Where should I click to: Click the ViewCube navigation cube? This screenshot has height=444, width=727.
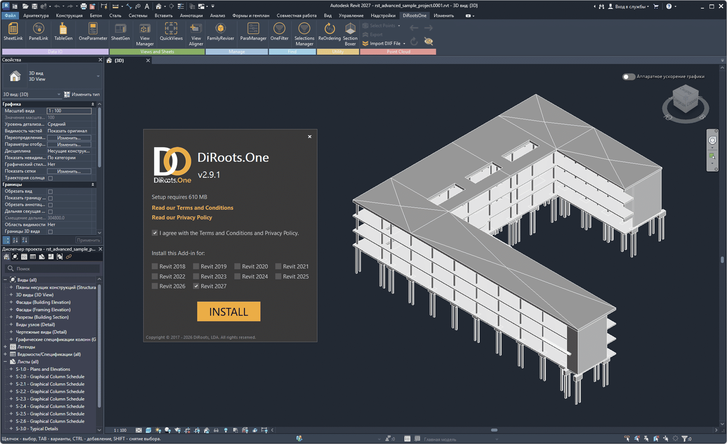(x=685, y=100)
